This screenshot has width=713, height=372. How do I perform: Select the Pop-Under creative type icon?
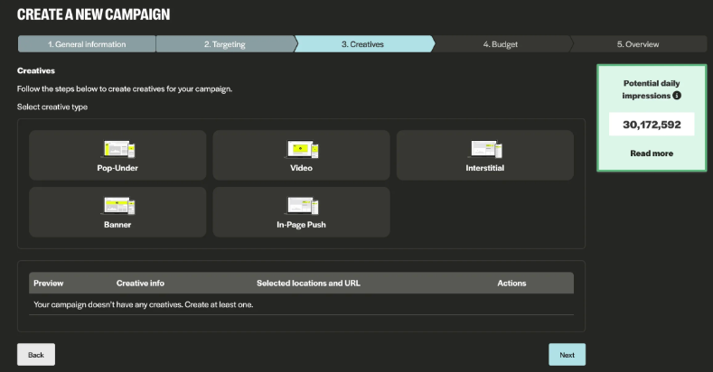pos(117,149)
